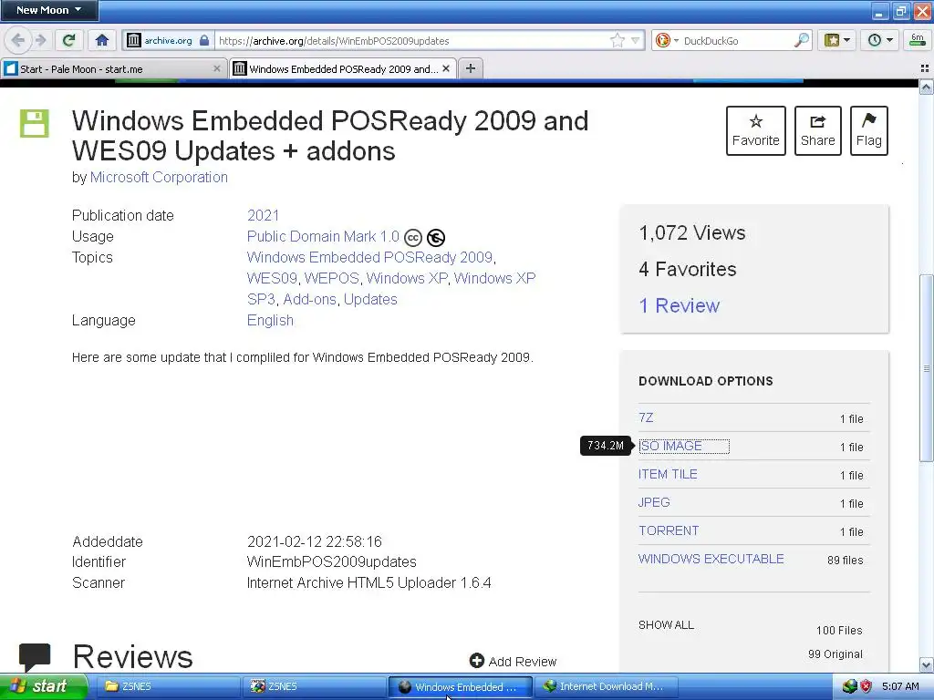This screenshot has width=934, height=700.
Task: Download the JPEG option
Action: click(x=654, y=502)
